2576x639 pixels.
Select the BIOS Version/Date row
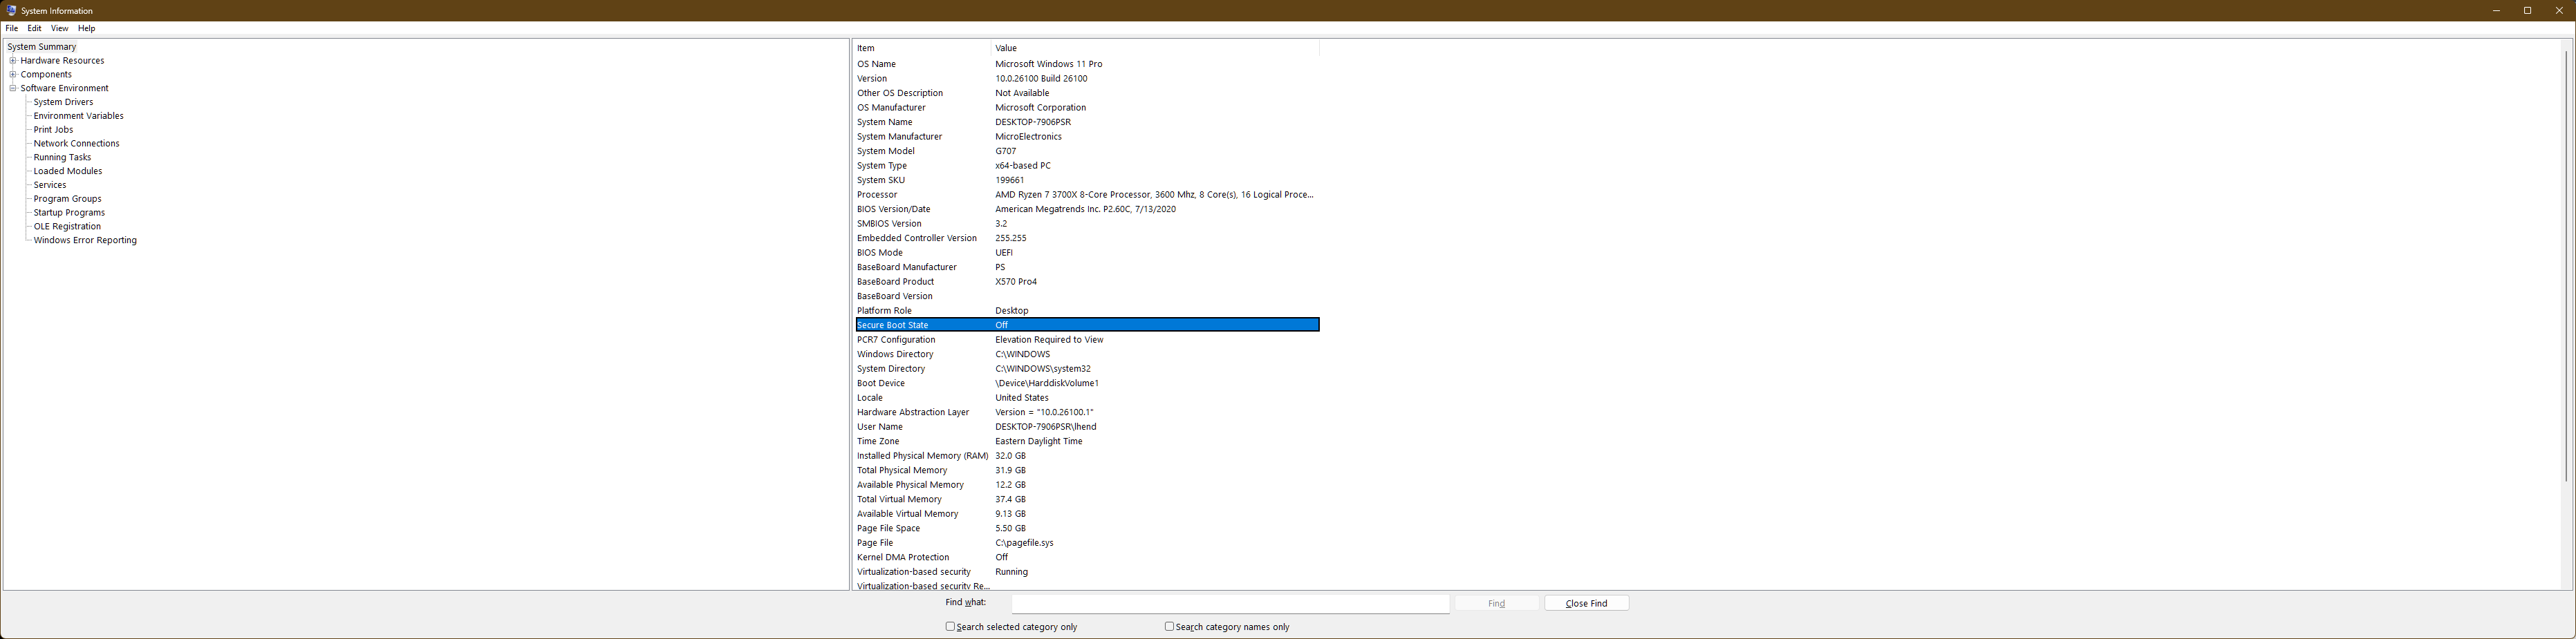point(1087,210)
